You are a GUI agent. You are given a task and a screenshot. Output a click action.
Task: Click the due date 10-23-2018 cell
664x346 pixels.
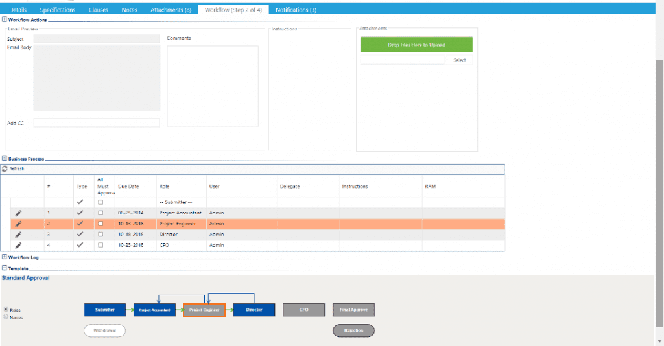pos(131,245)
